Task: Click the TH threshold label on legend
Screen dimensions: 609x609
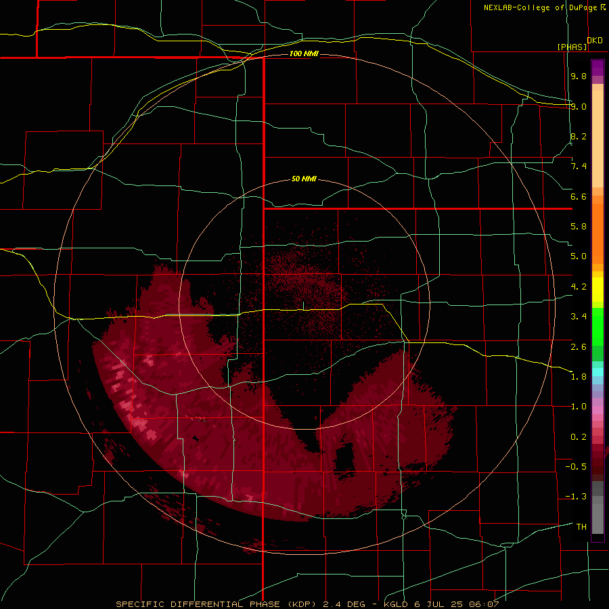Action: pos(581,527)
